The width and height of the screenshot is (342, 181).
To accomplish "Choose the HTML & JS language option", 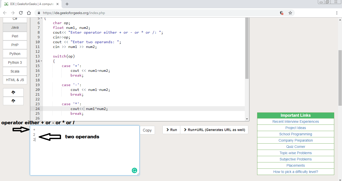I will point(15,80).
